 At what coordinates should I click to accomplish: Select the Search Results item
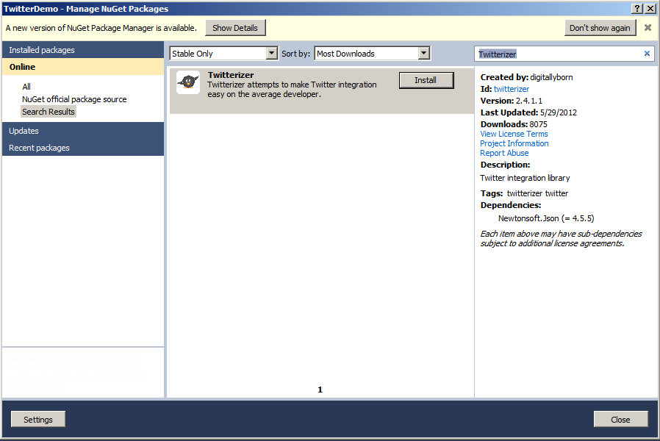click(49, 112)
